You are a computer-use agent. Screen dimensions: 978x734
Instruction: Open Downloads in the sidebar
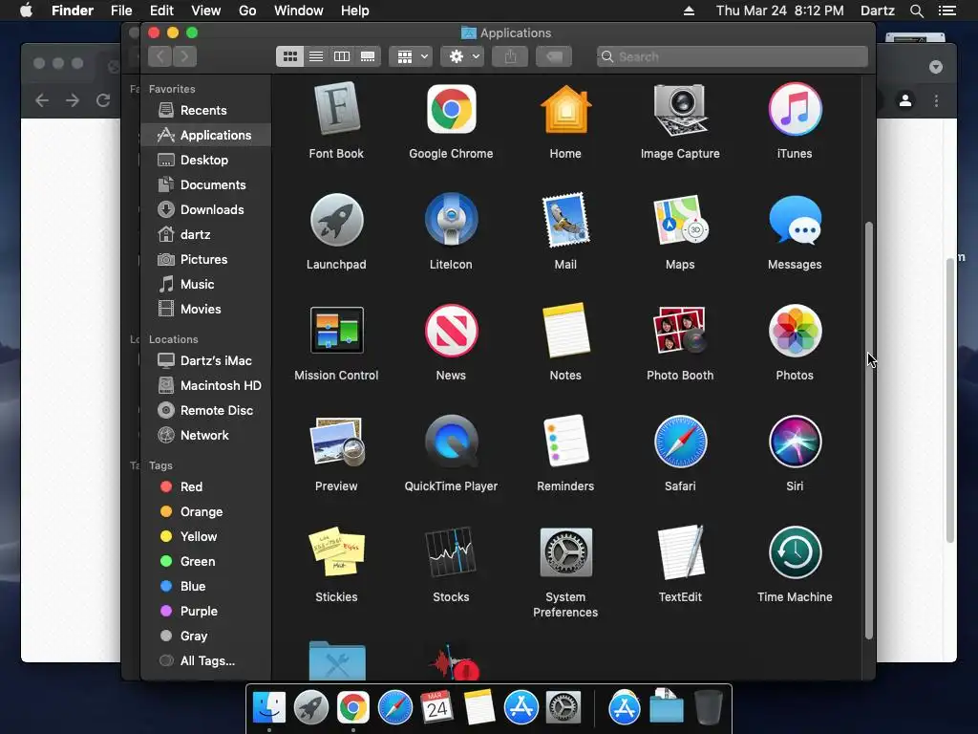205,210
